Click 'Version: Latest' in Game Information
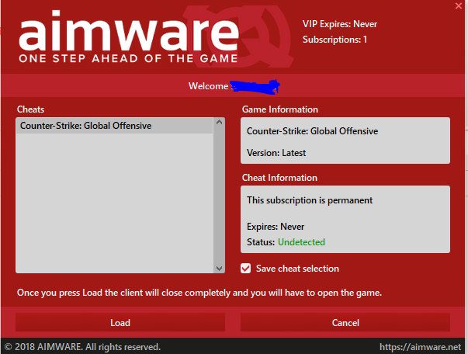The width and height of the screenshot is (468, 354). tap(276, 153)
